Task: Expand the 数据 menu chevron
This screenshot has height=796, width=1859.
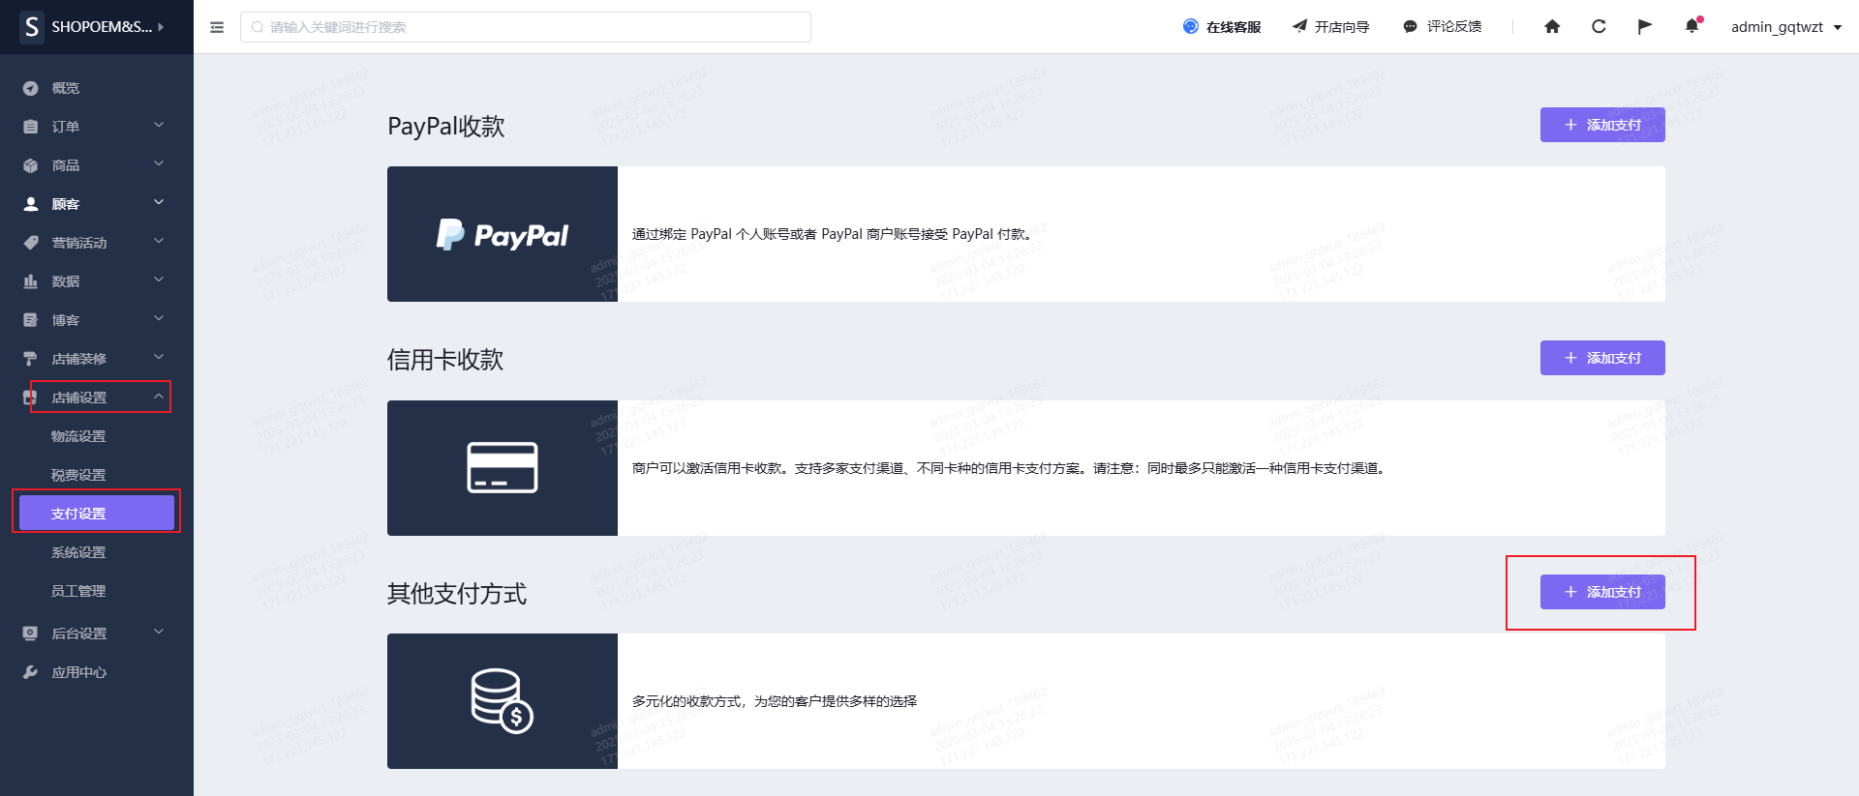Action: point(159,280)
